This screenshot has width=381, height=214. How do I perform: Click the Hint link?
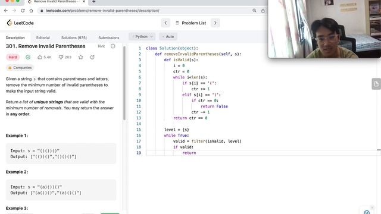point(101,46)
